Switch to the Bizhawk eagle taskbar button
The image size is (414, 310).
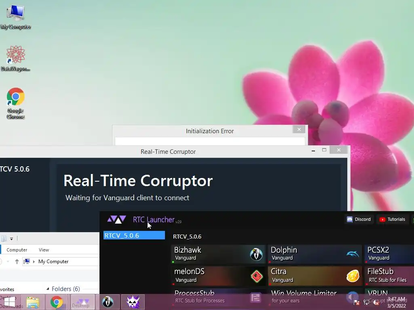click(x=108, y=302)
